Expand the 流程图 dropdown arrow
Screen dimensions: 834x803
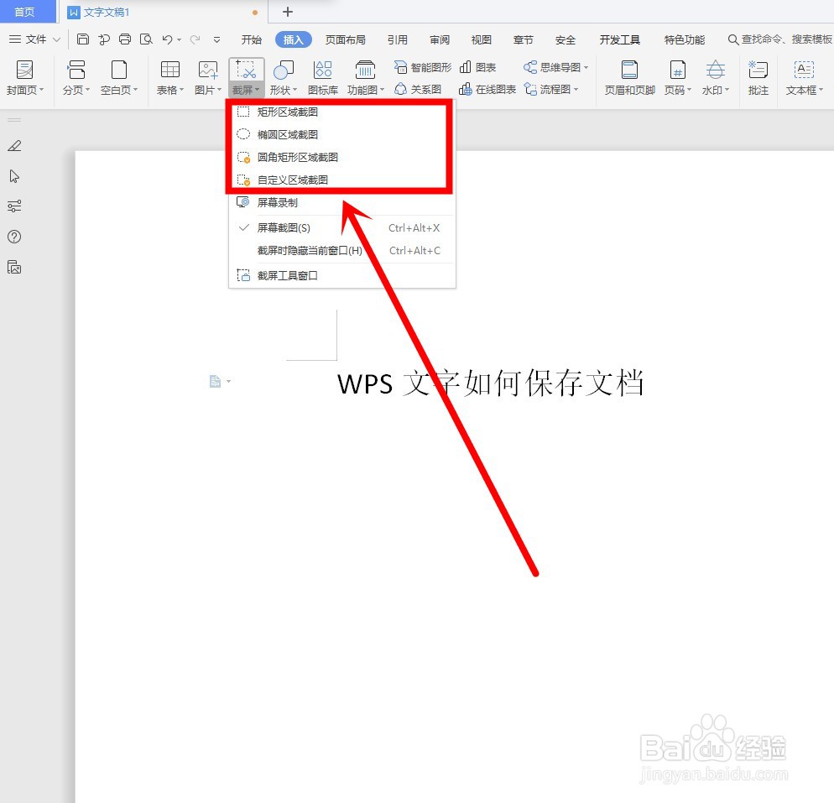(x=576, y=89)
